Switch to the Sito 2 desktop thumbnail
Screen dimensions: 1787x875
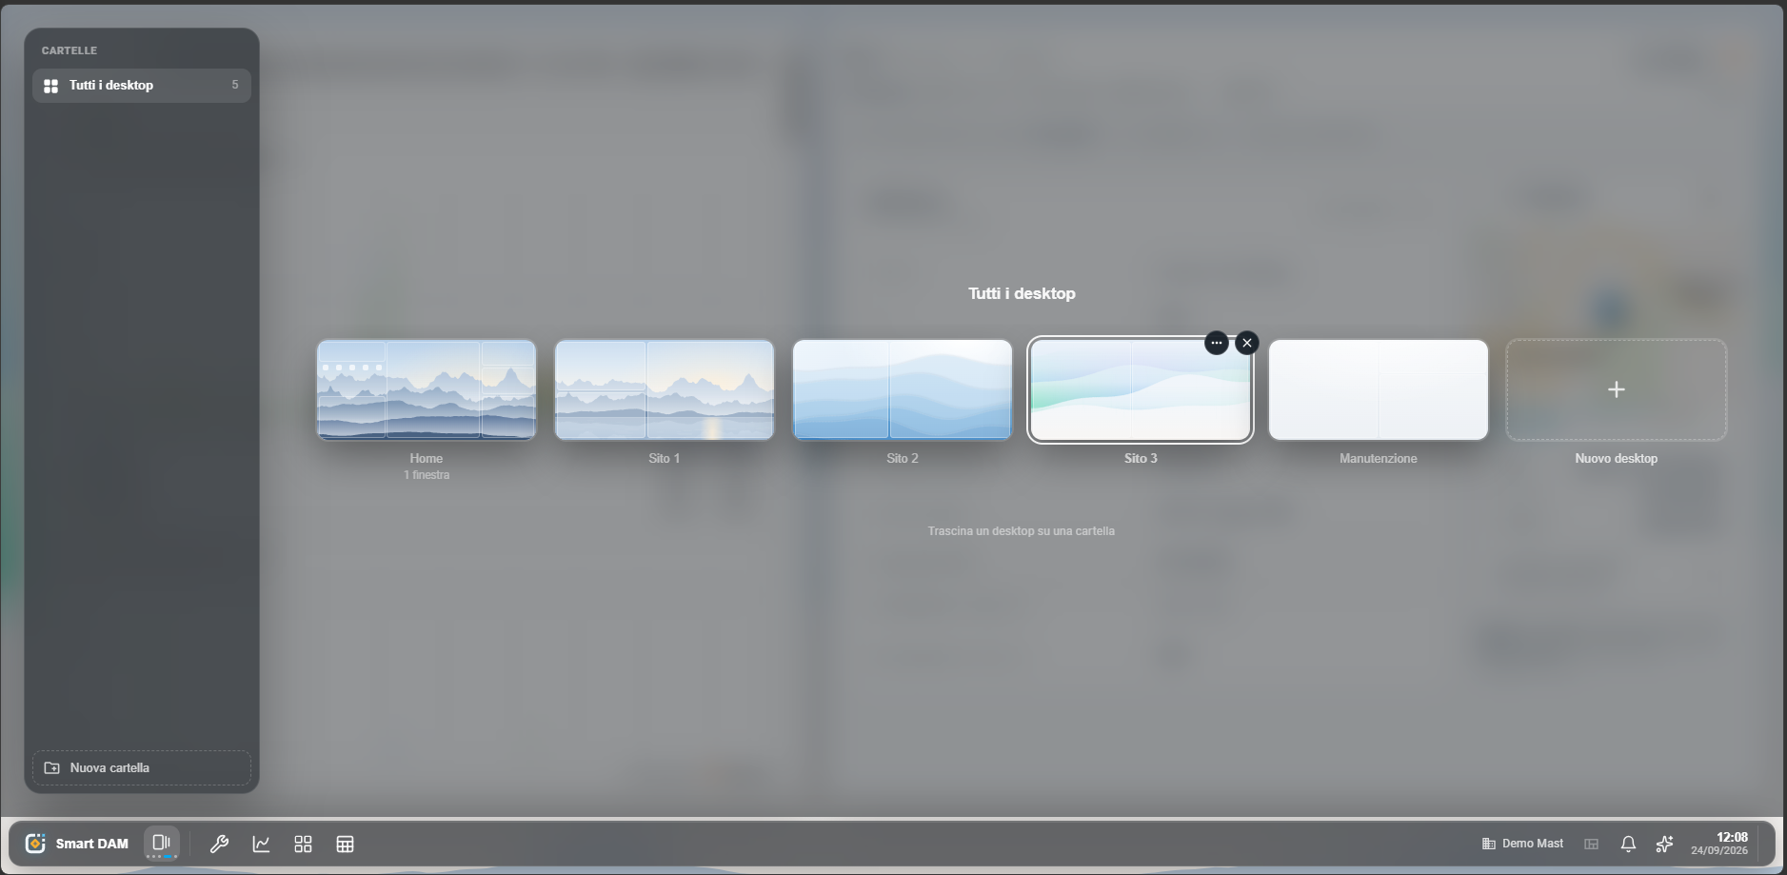pyautogui.click(x=903, y=389)
